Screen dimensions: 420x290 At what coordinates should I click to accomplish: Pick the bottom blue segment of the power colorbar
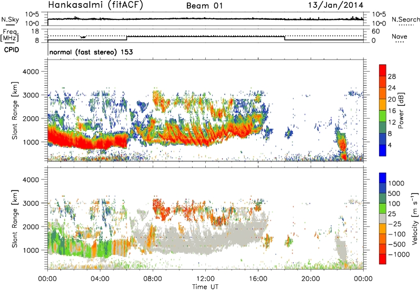[x=383, y=150]
